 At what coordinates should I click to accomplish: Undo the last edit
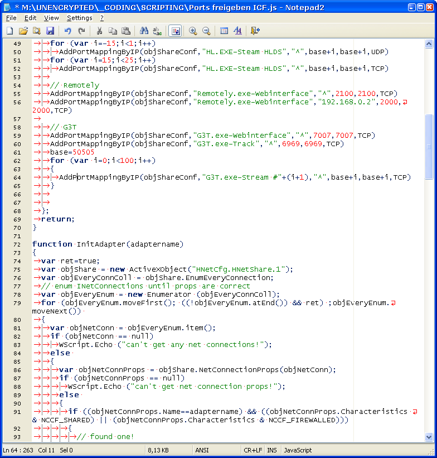pos(68,31)
